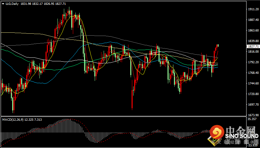The image size is (260, 148).
Task: Click the current price tag 1827.71 on axis
Action: tap(253, 46)
